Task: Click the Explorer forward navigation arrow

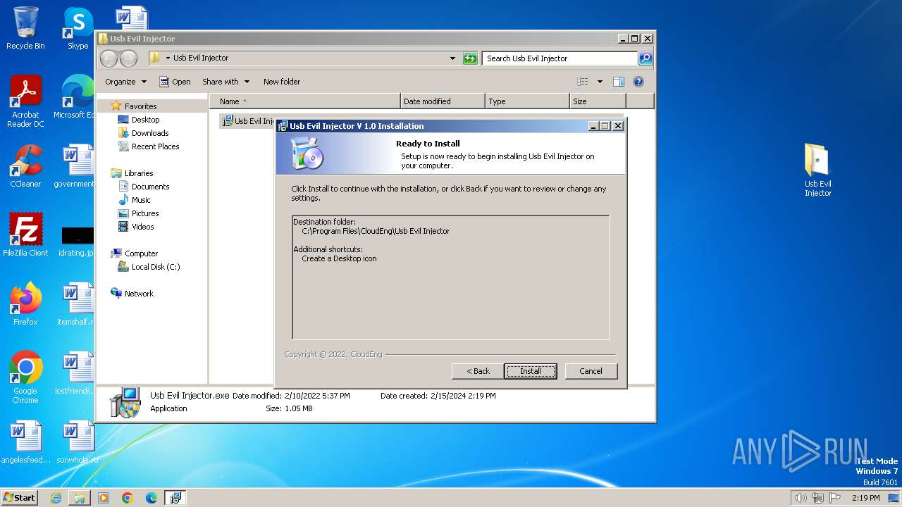Action: pyautogui.click(x=129, y=58)
